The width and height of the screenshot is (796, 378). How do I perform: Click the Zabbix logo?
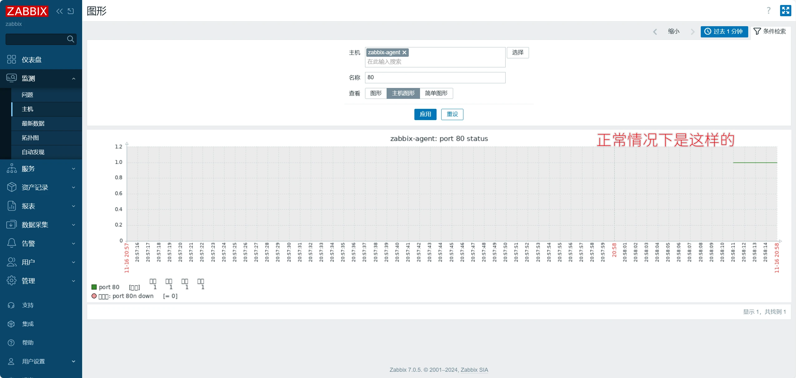point(27,11)
